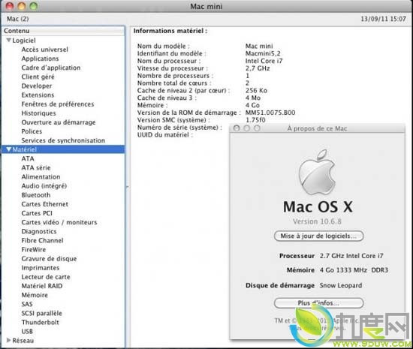Open Lecteur de carte entry

(46, 277)
